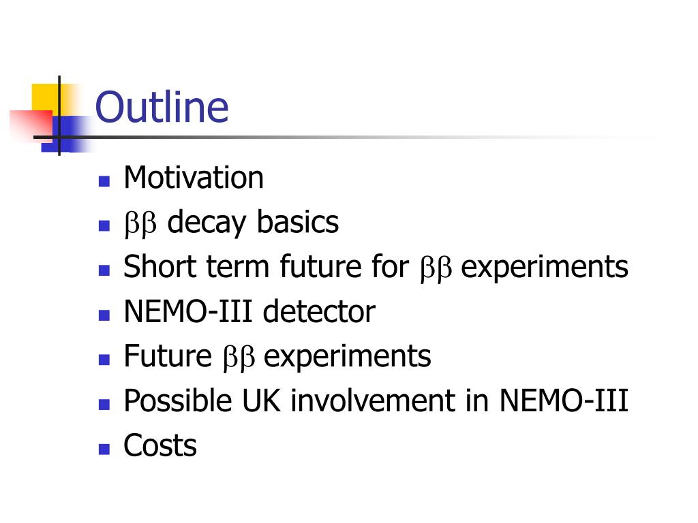Image resolution: width=698 pixels, height=523 pixels.
Task: Select the Motivation bullet text
Action: (194, 178)
